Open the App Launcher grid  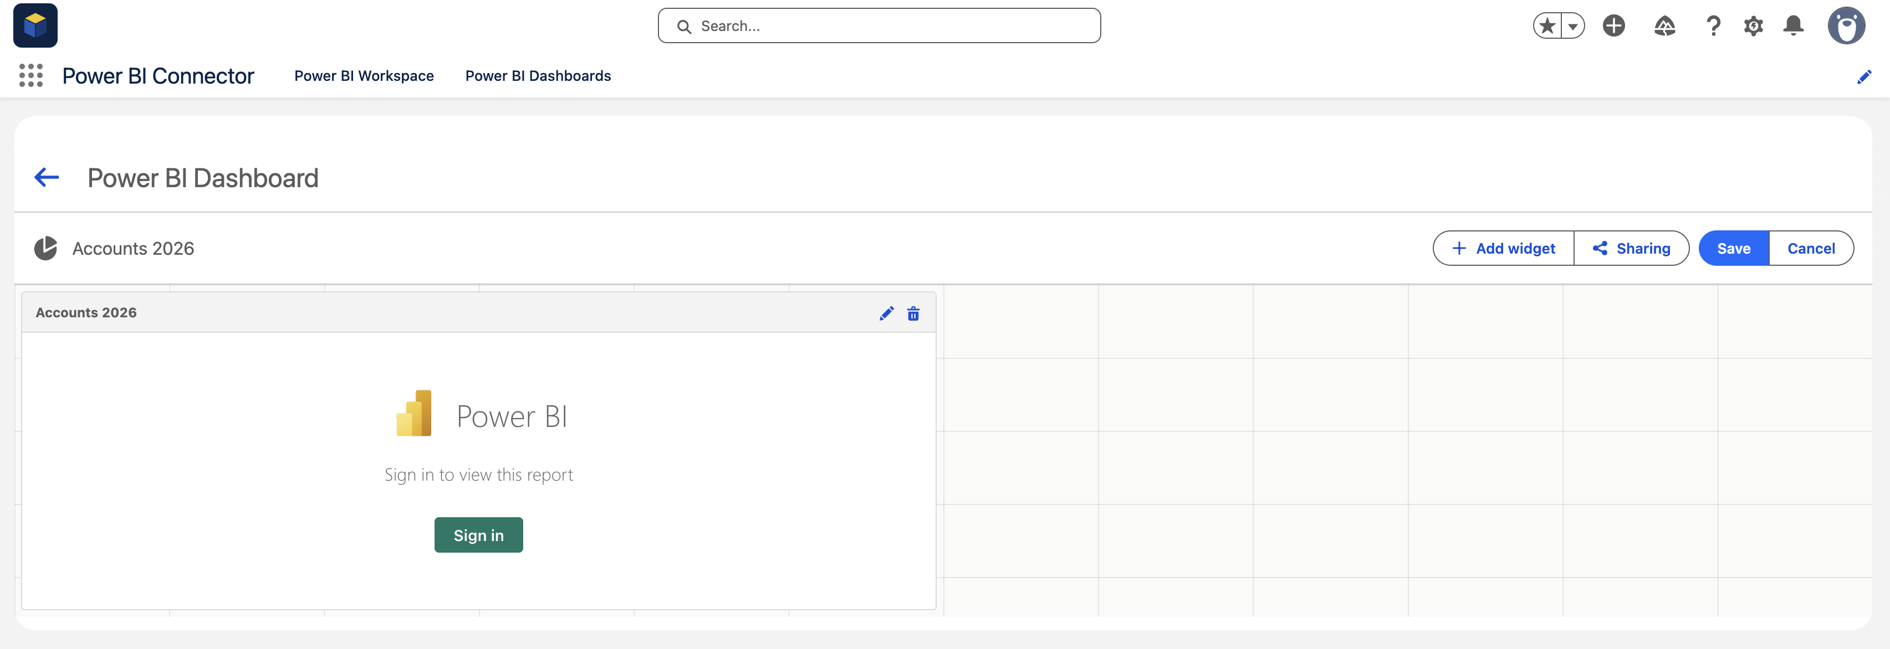click(x=31, y=75)
